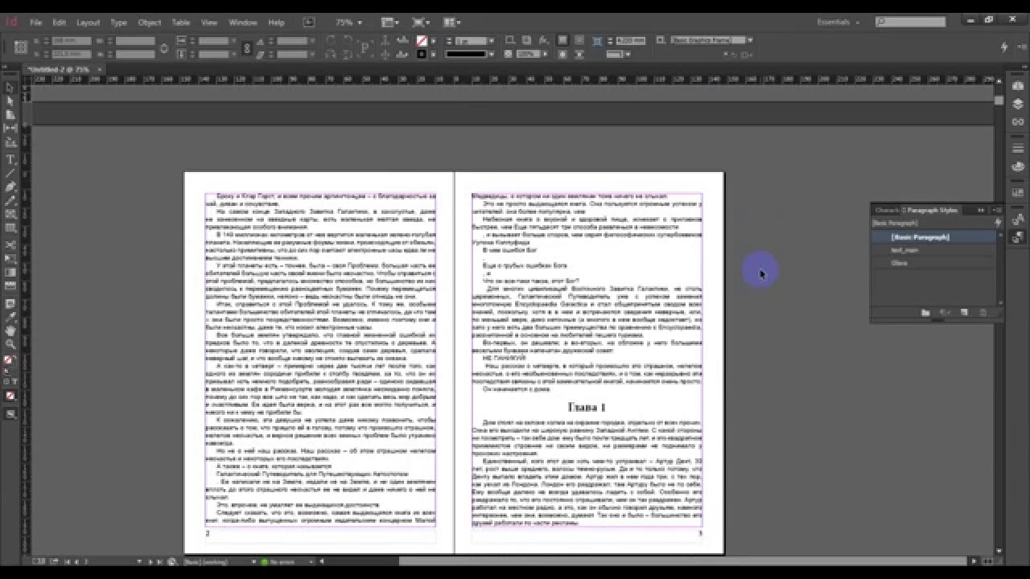Screen dimensions: 1030x579
Task: Click the Create New Style icon
Action: pos(964,313)
